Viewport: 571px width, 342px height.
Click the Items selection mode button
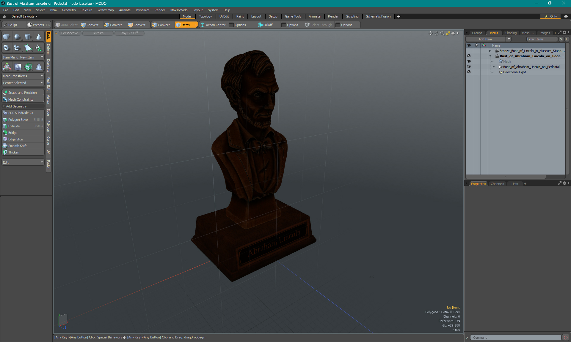click(x=186, y=25)
